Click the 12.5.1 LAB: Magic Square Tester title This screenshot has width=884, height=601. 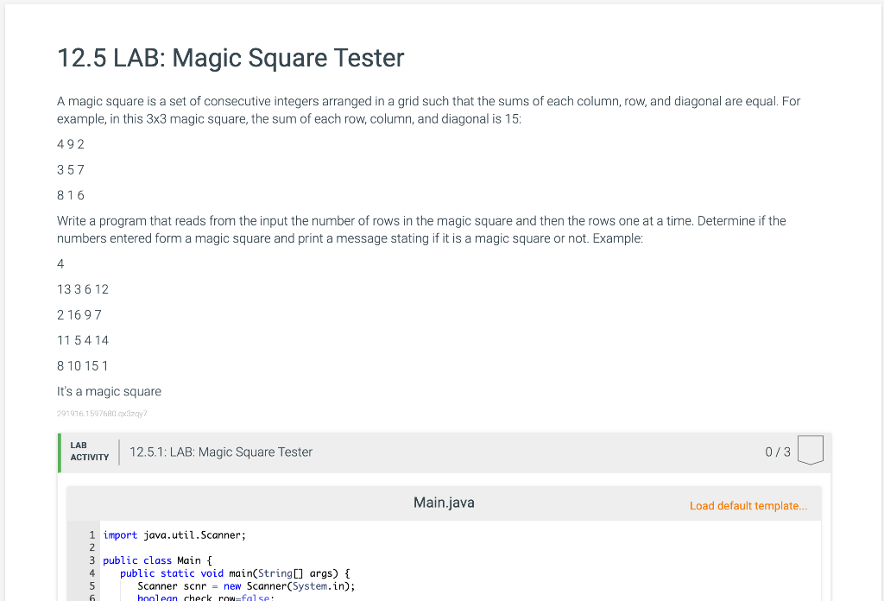[x=221, y=452]
